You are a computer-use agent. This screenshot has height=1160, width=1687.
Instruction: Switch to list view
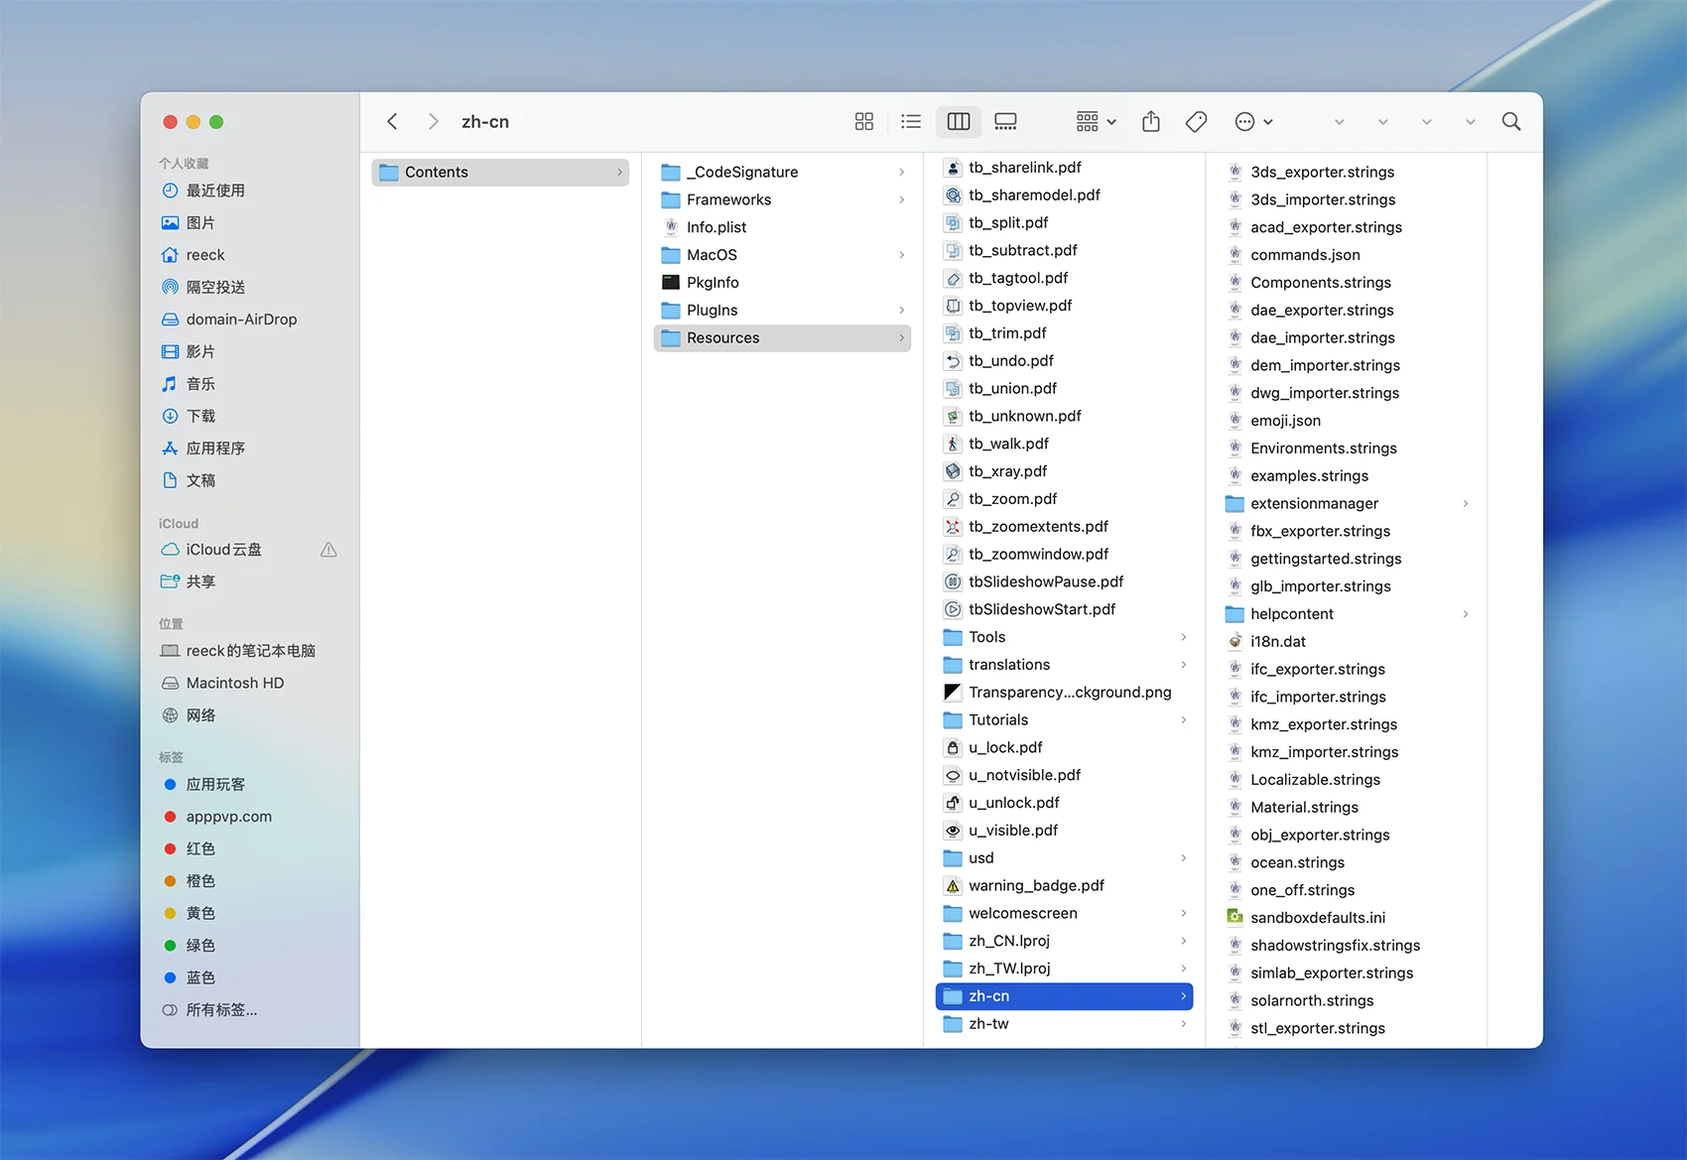tap(910, 121)
